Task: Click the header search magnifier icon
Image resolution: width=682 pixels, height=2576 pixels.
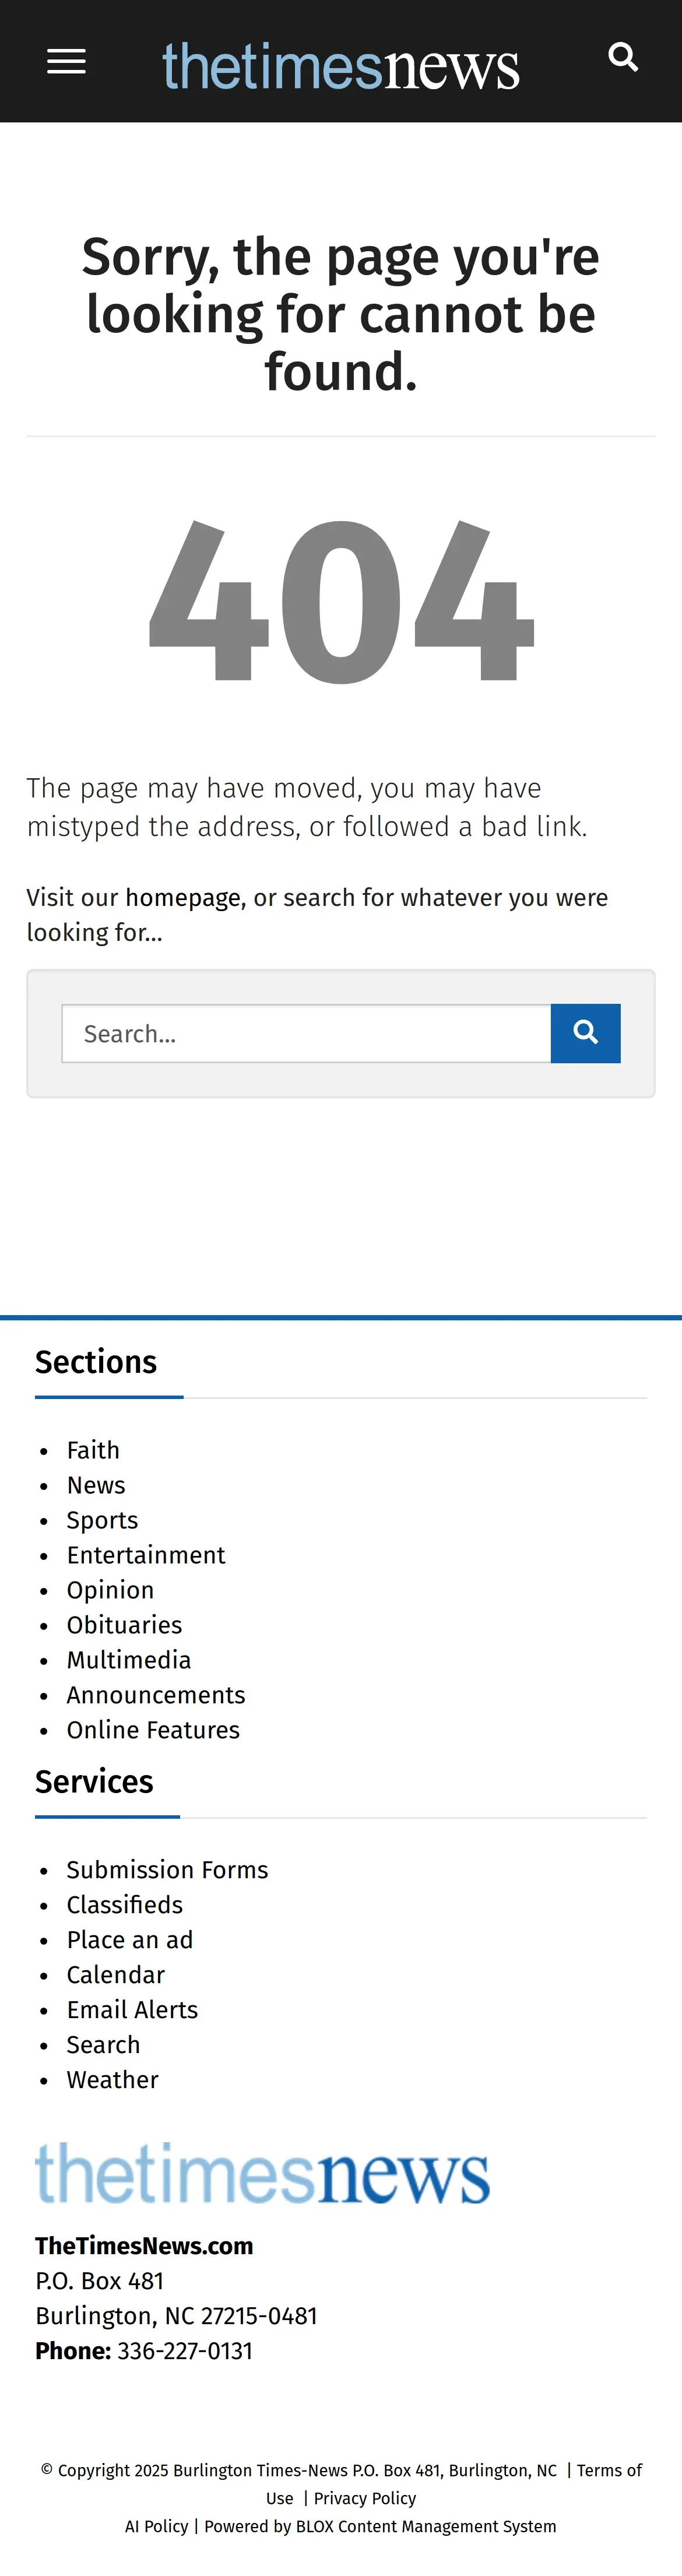Action: pos(622,58)
